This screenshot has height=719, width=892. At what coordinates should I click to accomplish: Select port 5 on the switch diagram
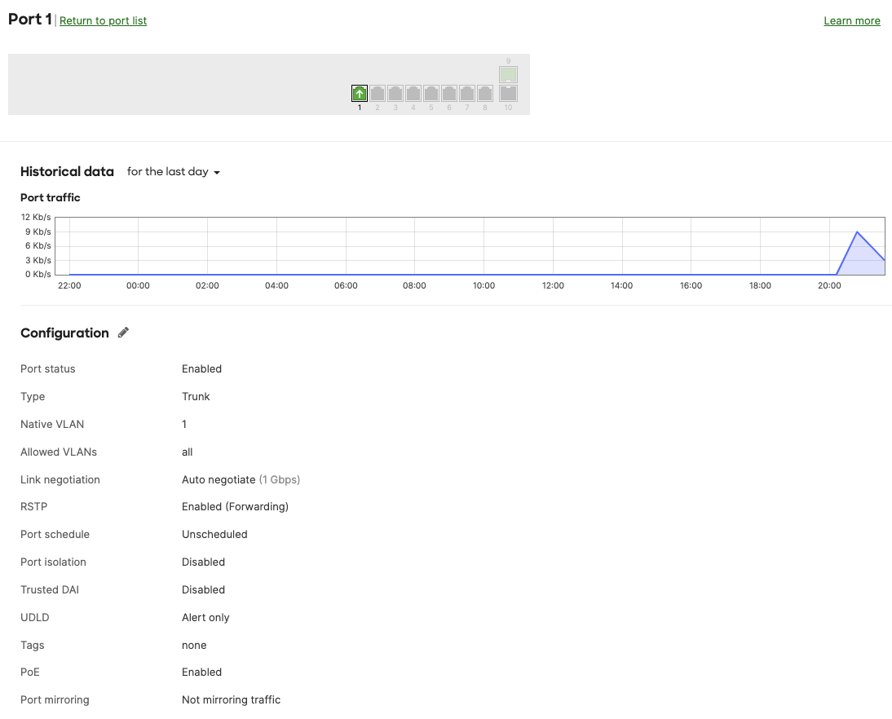431,93
